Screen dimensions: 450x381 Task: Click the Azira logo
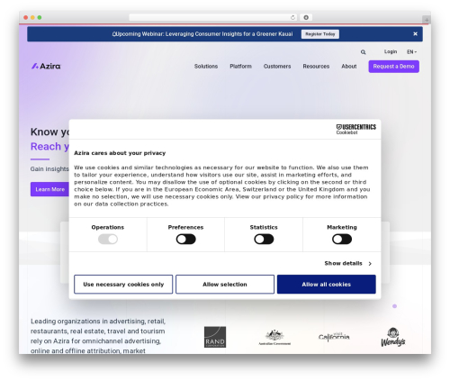click(x=46, y=66)
